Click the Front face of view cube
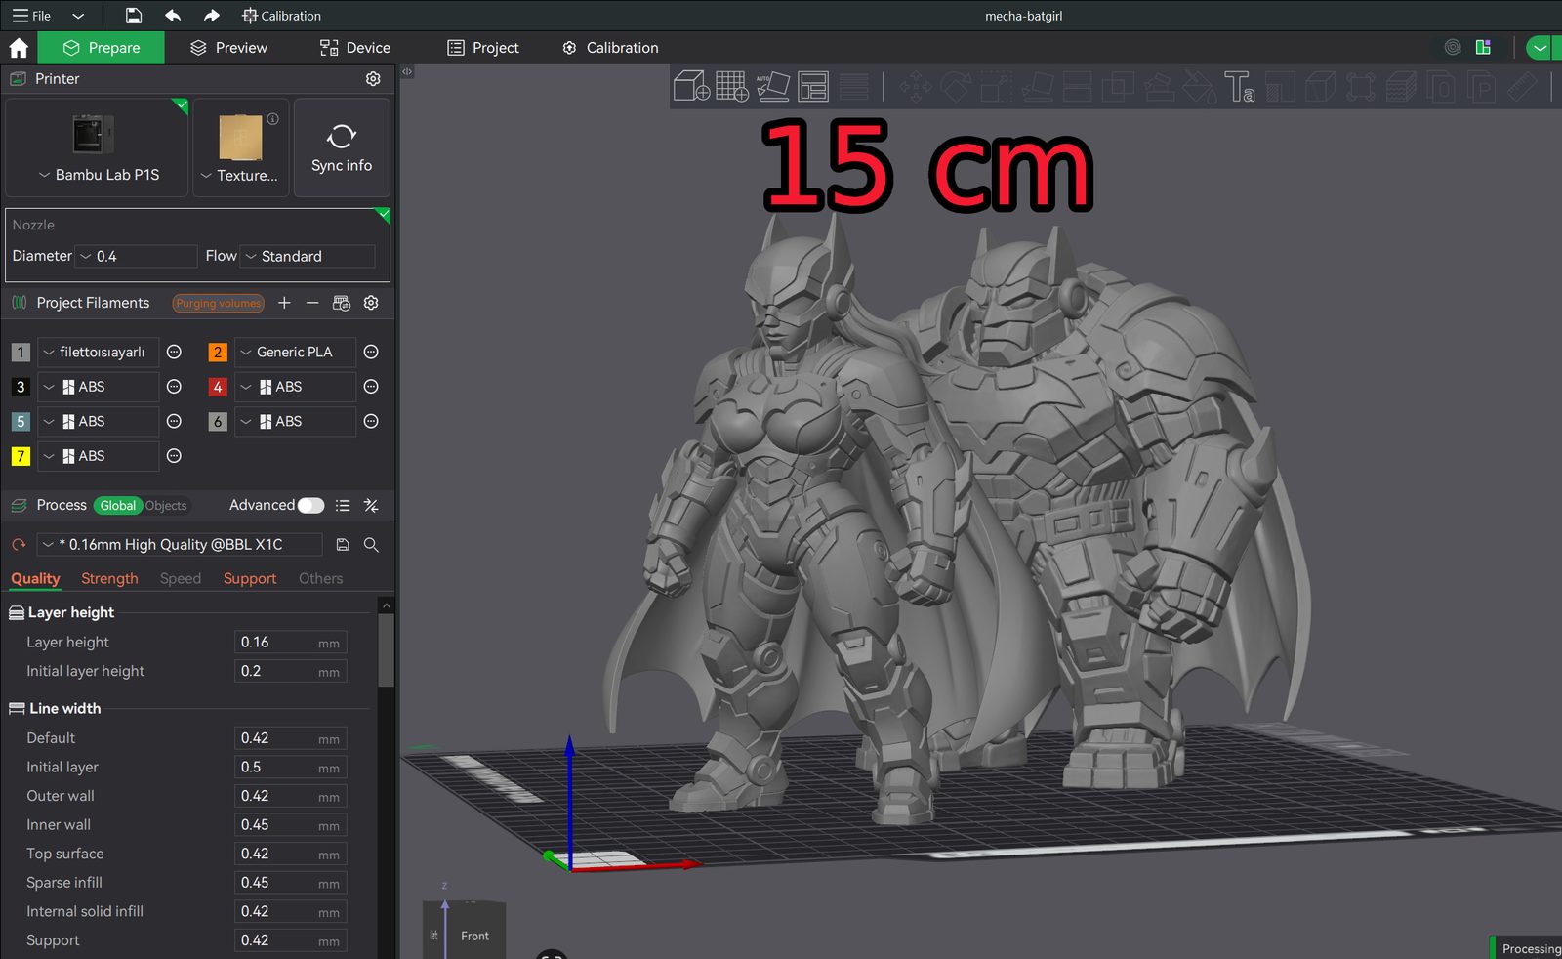Screen dimensions: 1562x959 coord(474,936)
